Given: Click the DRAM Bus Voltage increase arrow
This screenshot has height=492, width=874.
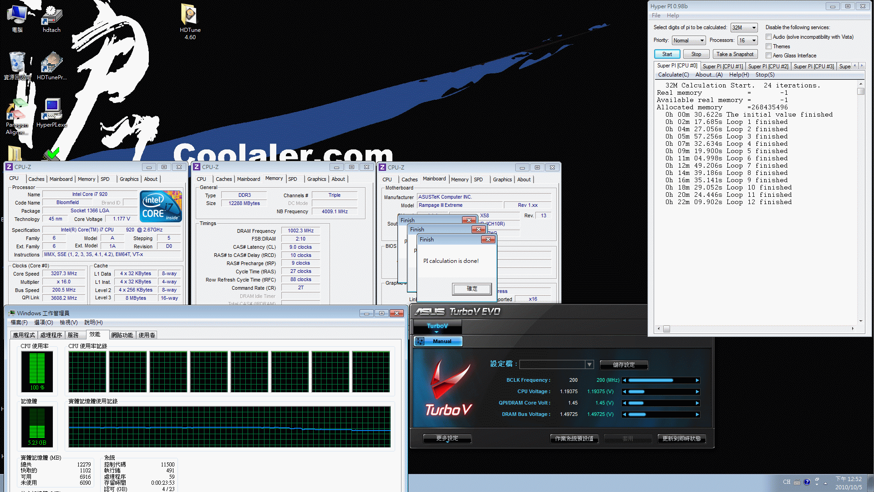Looking at the screenshot, I should click(x=697, y=415).
